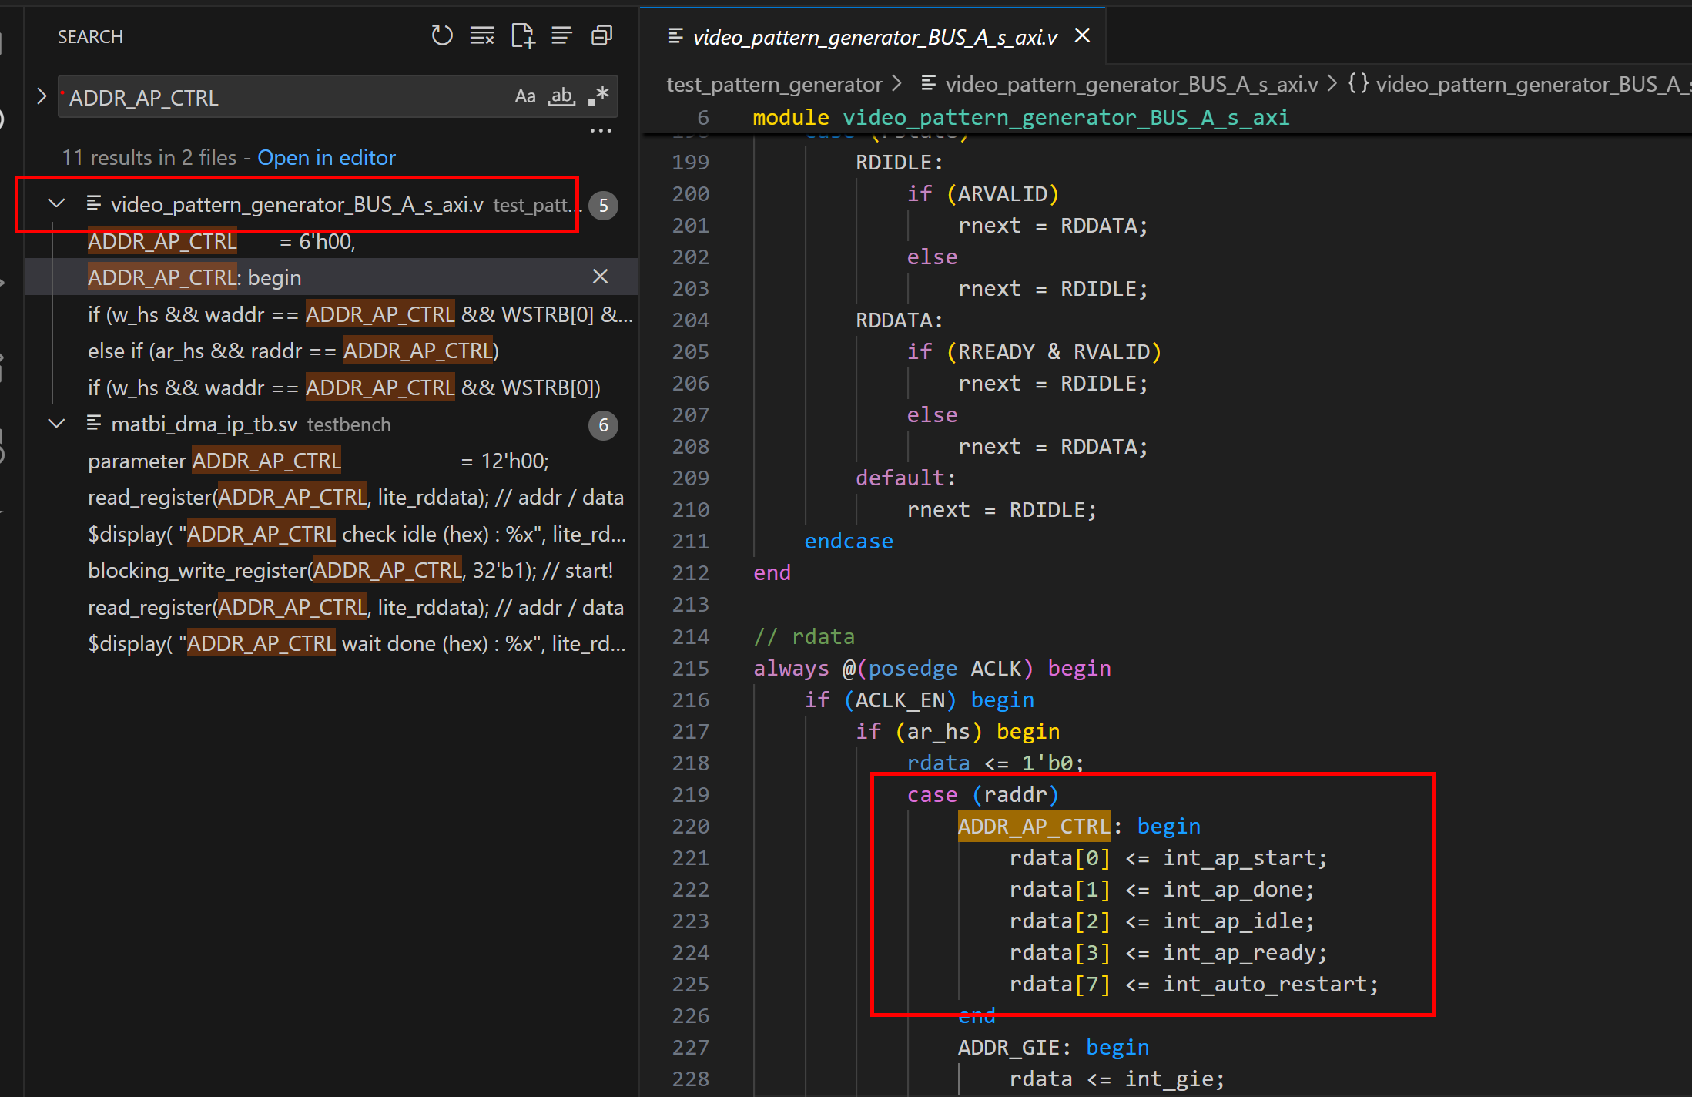Click test_pattern_generator breadcrumb item
Screen dimensions: 1692x1097
pos(773,84)
